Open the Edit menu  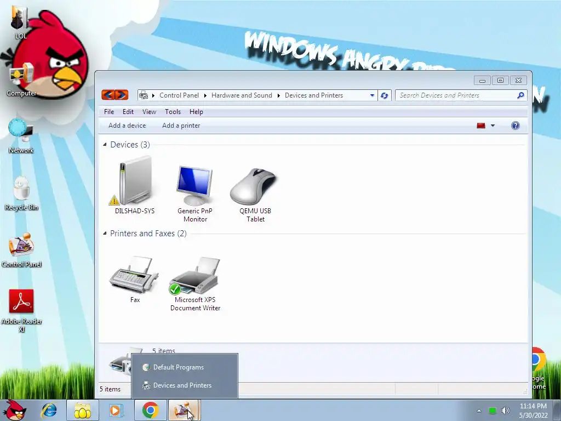click(128, 112)
